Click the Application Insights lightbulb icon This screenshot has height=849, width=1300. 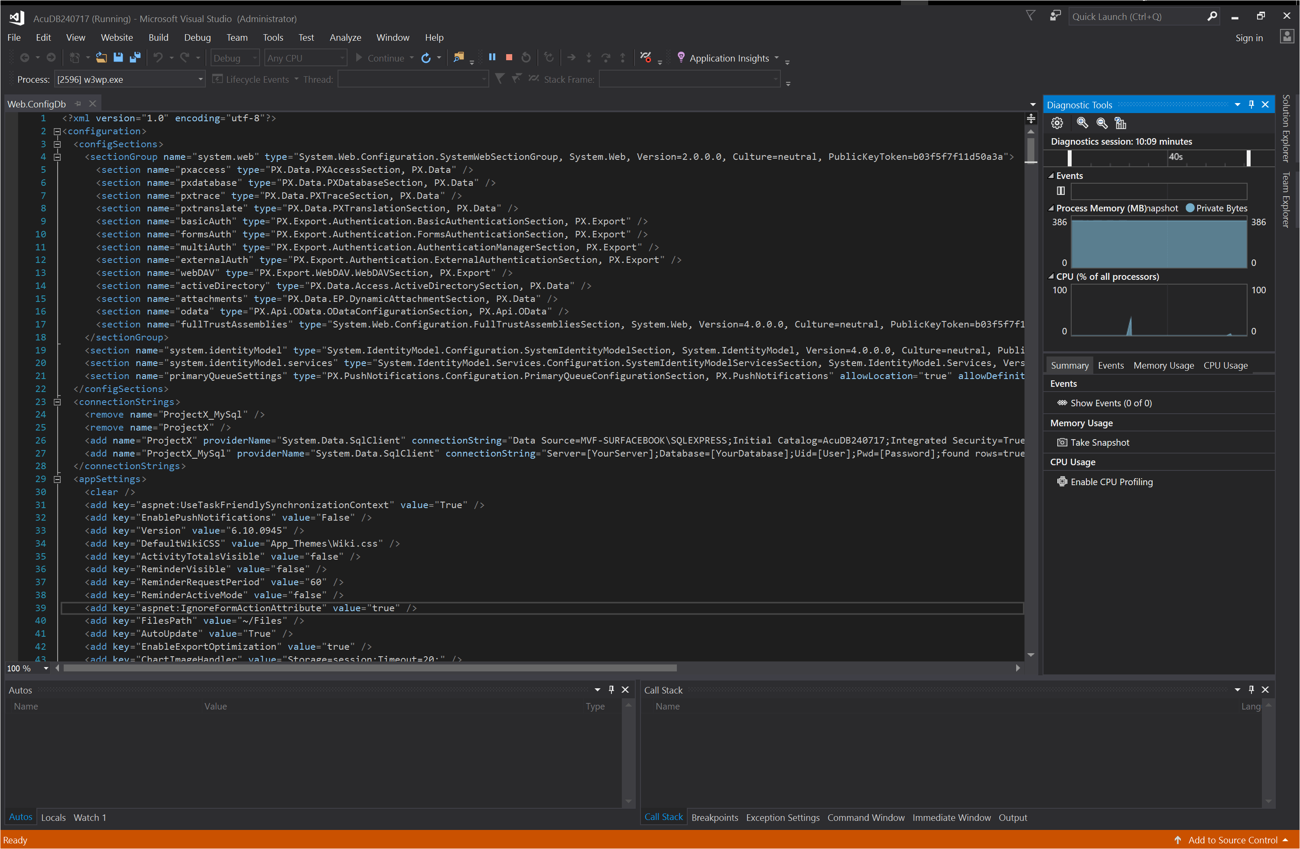click(x=681, y=57)
